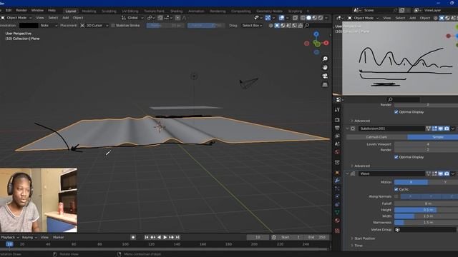Open the Object properties tab icon
The image size is (458, 257).
click(337, 173)
